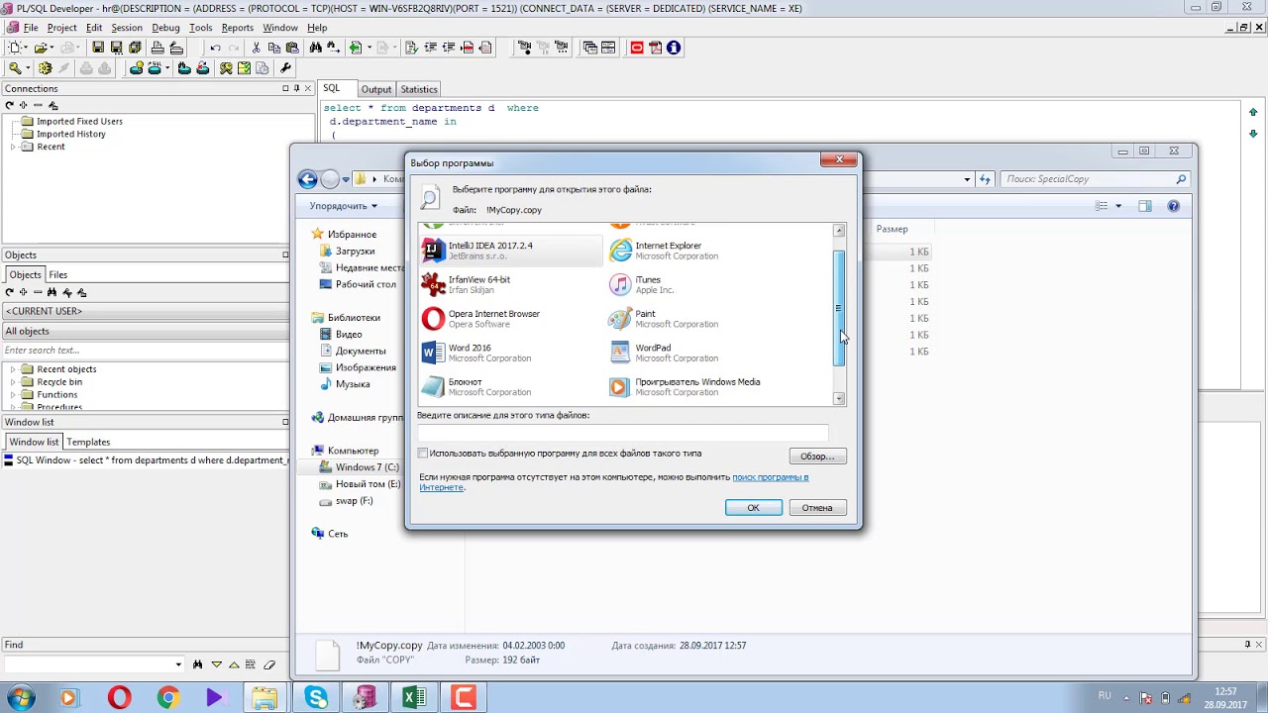Click the PDF manual icon in toolbar
Screen dimensions: 1268x713
(x=655, y=48)
